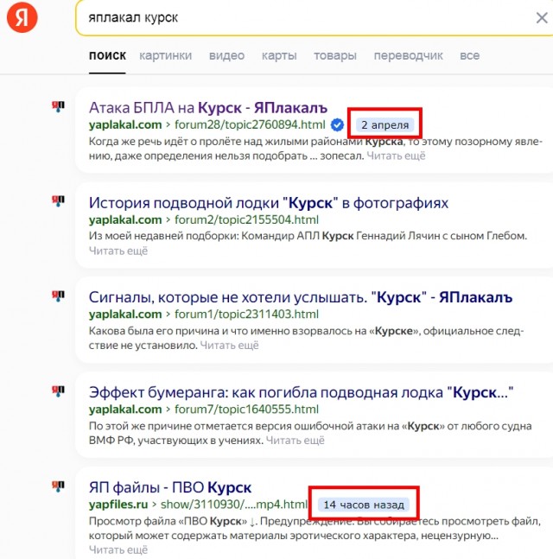The width and height of the screenshot is (553, 559).
Task: Open the 'все' services tab
Action: point(469,55)
